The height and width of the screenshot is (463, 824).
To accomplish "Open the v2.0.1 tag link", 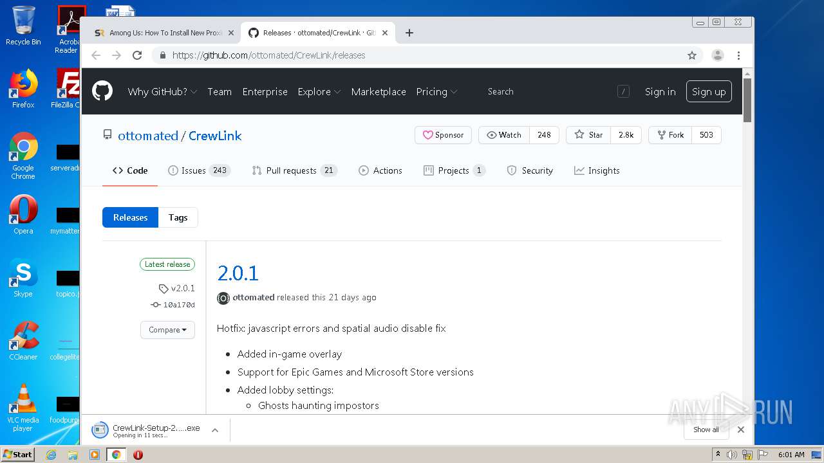I will [x=177, y=288].
